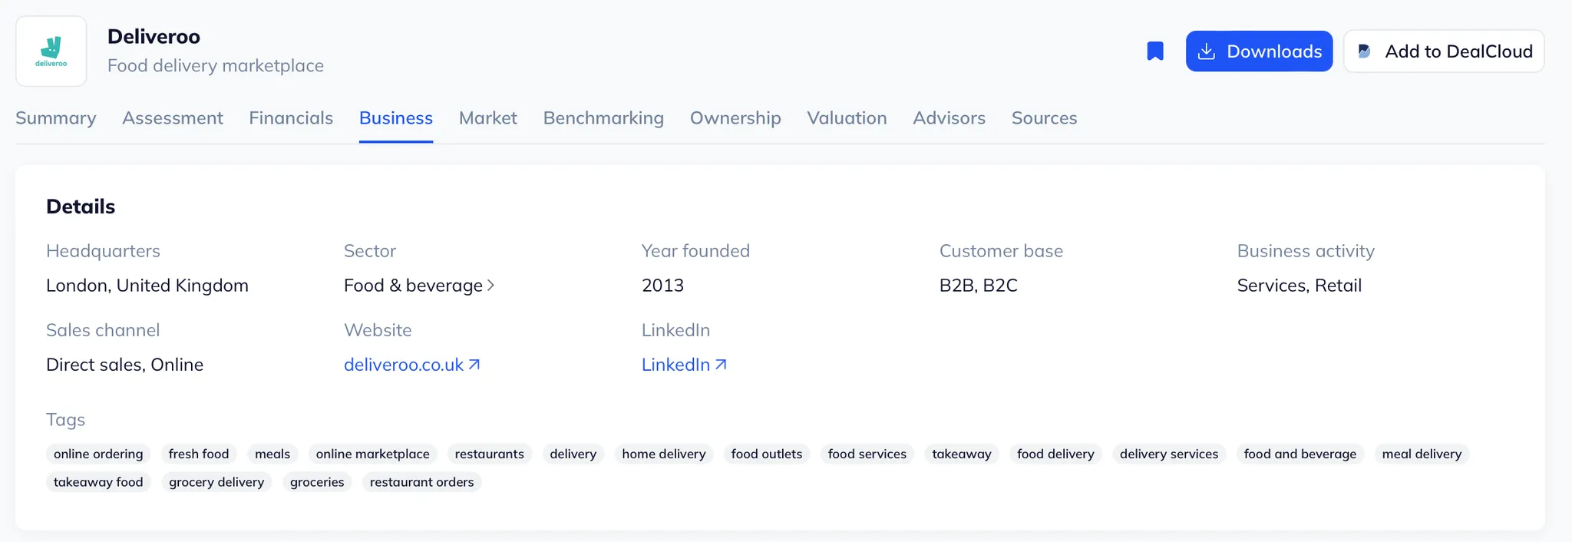Click the Downloads button

coord(1259,51)
